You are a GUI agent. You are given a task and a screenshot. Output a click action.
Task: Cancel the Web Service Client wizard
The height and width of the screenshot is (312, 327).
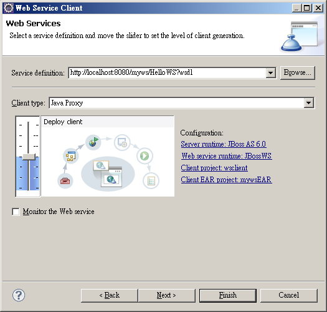[289, 296]
